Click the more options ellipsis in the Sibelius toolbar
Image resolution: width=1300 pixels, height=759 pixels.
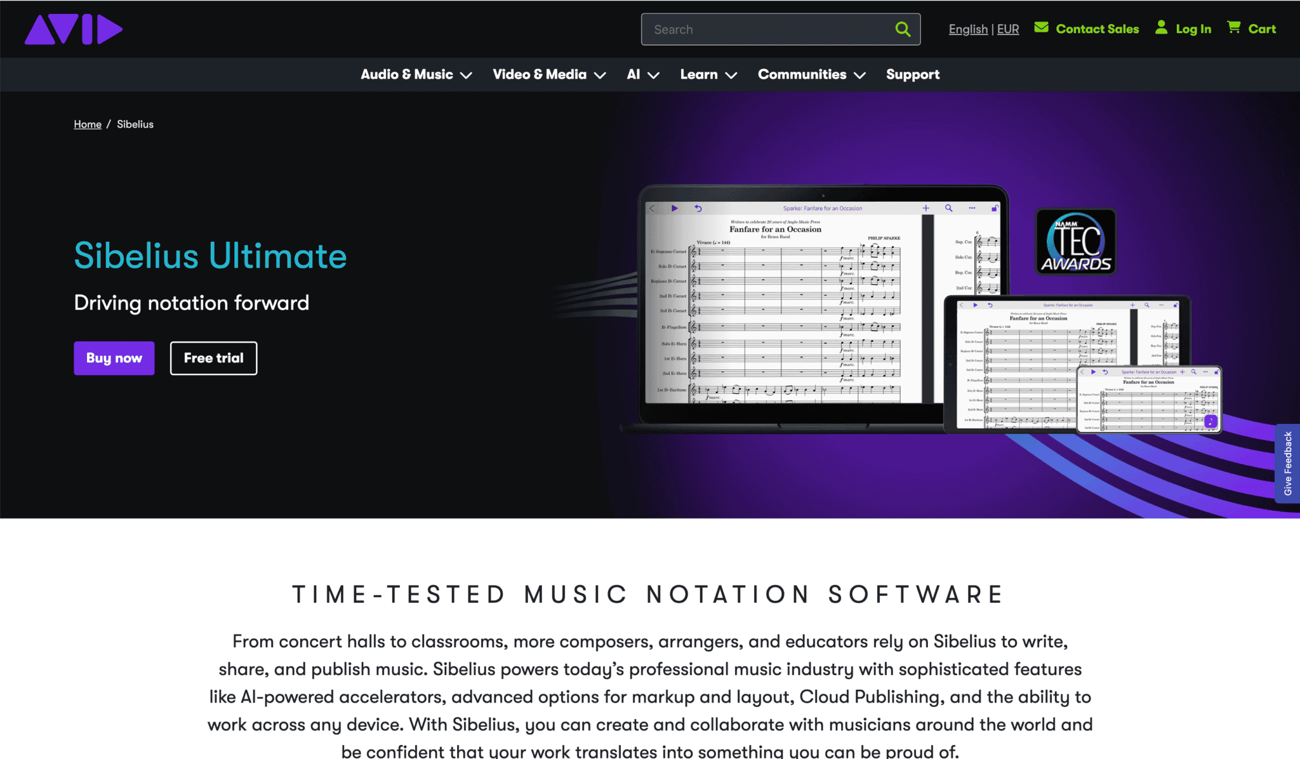971,208
